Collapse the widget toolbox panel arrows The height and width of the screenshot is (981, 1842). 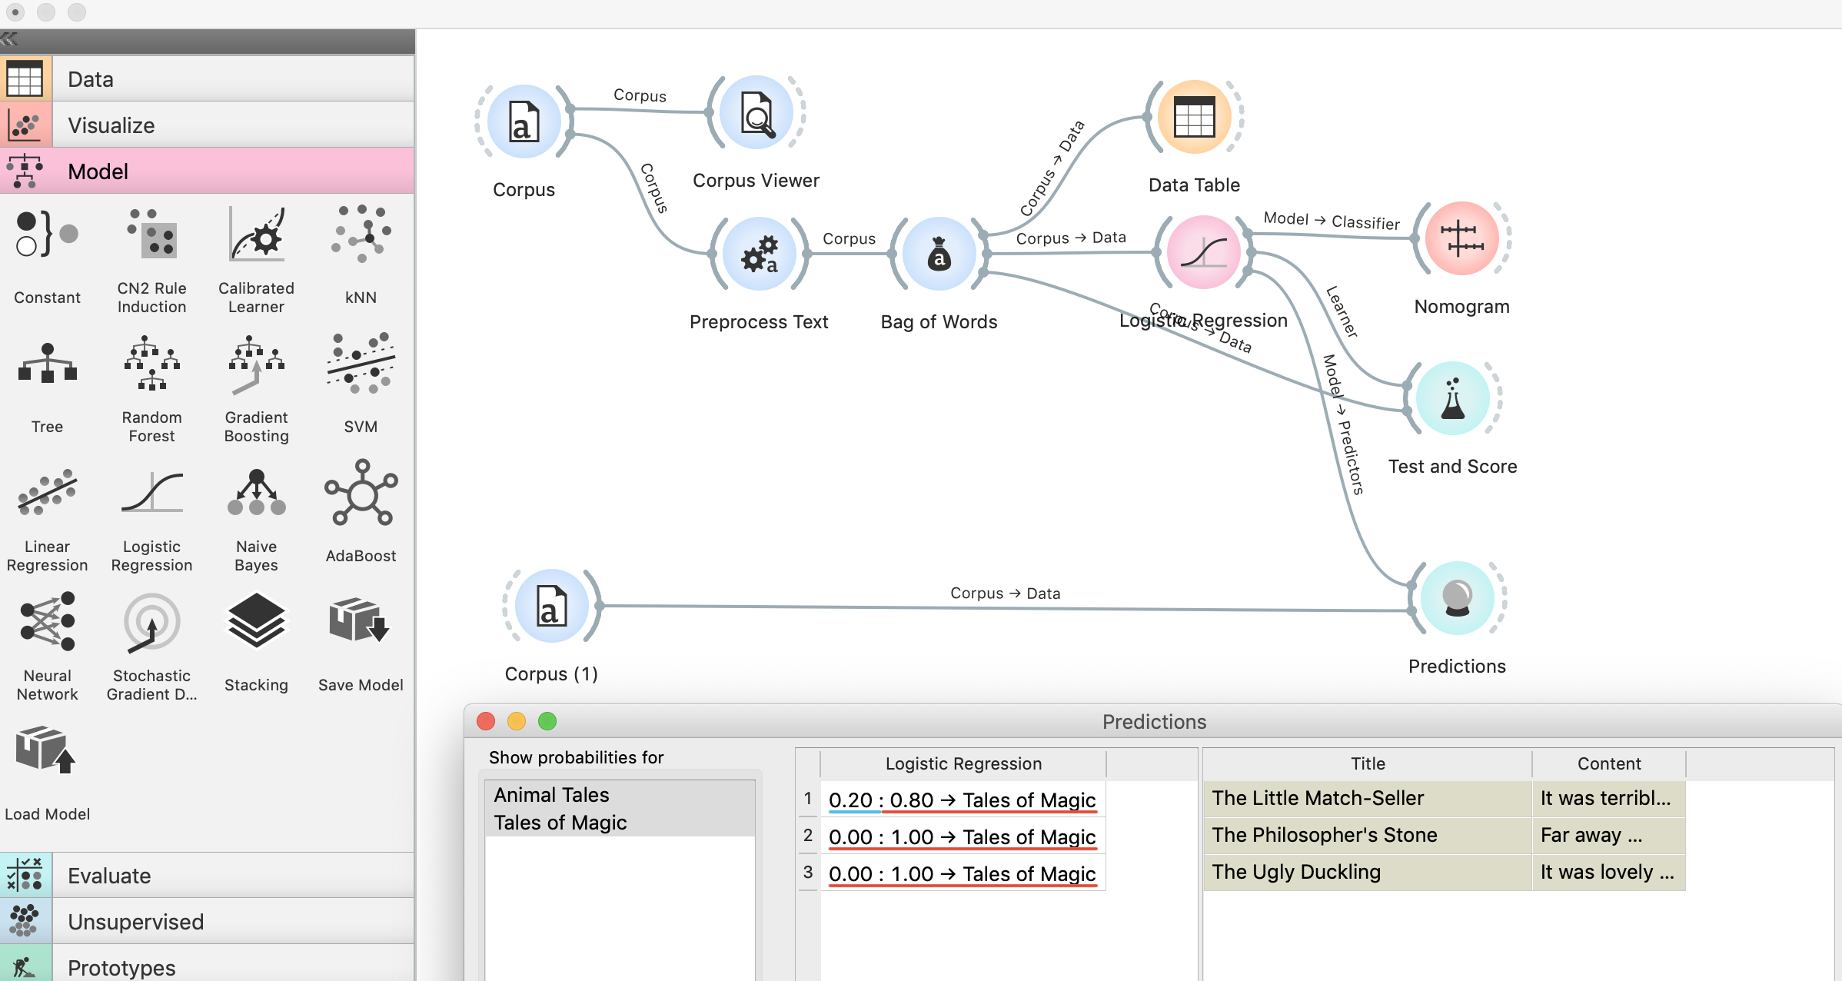pyautogui.click(x=9, y=39)
